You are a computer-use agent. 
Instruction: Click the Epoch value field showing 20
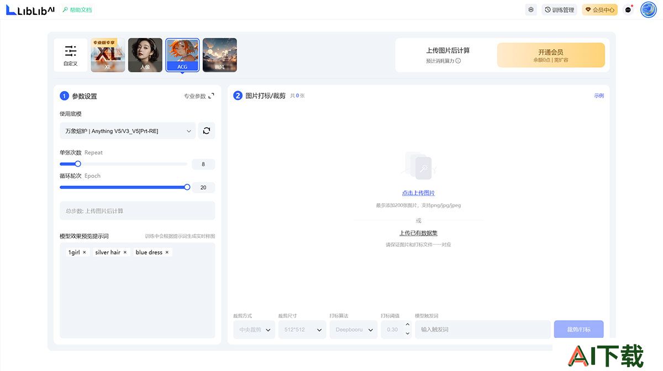click(203, 188)
